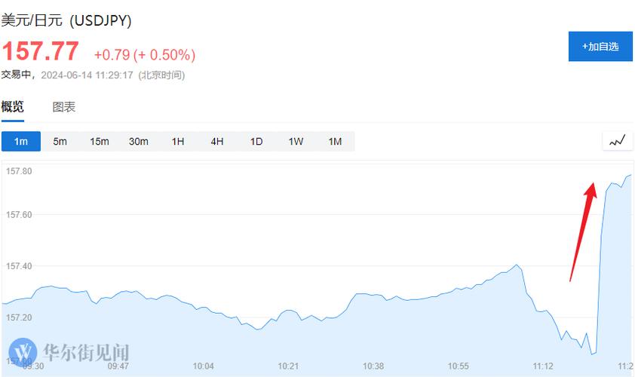Switch chart to 15m interval
Image resolution: width=635 pixels, height=377 pixels.
click(100, 141)
